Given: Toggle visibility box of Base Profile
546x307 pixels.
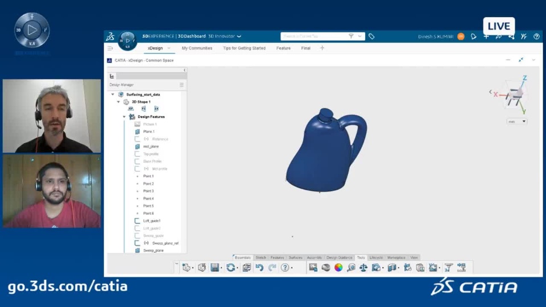Looking at the screenshot, I should tap(137, 161).
